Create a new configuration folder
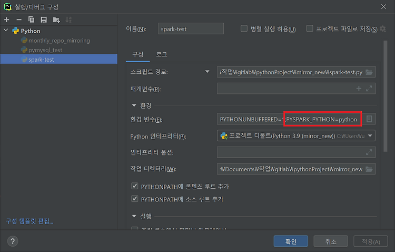 click(x=56, y=20)
